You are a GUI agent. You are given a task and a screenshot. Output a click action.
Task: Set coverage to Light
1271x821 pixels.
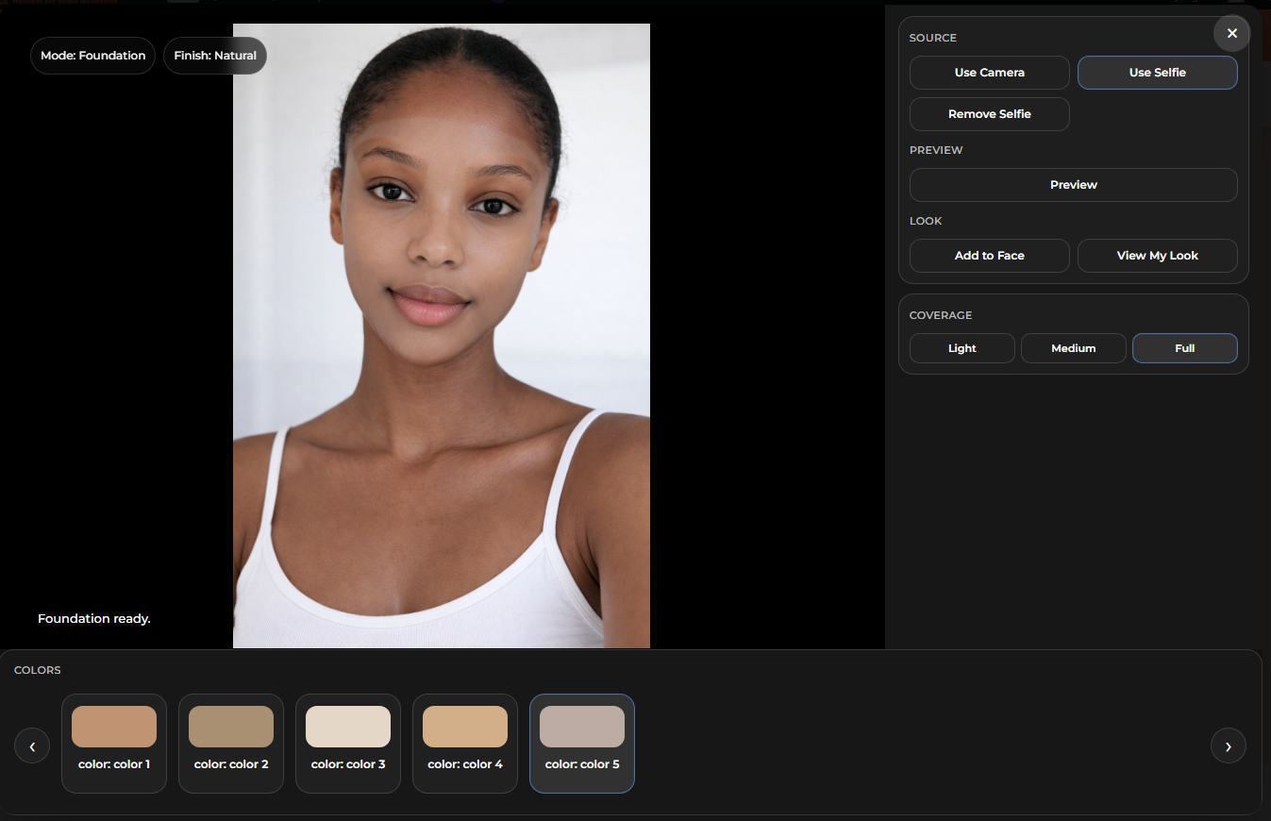click(962, 348)
